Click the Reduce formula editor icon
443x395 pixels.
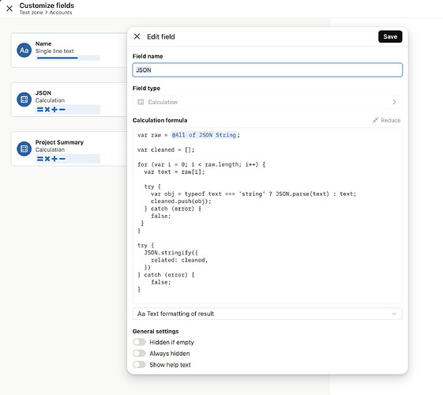tap(375, 120)
